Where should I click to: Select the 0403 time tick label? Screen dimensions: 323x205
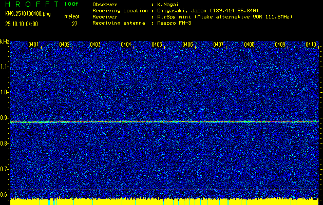(96, 45)
